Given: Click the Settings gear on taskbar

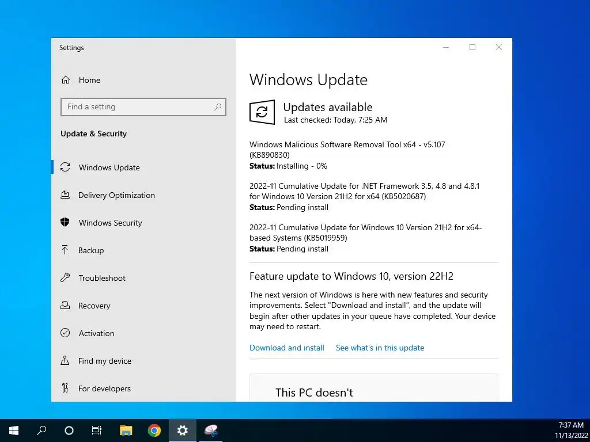Looking at the screenshot, I should [x=183, y=430].
